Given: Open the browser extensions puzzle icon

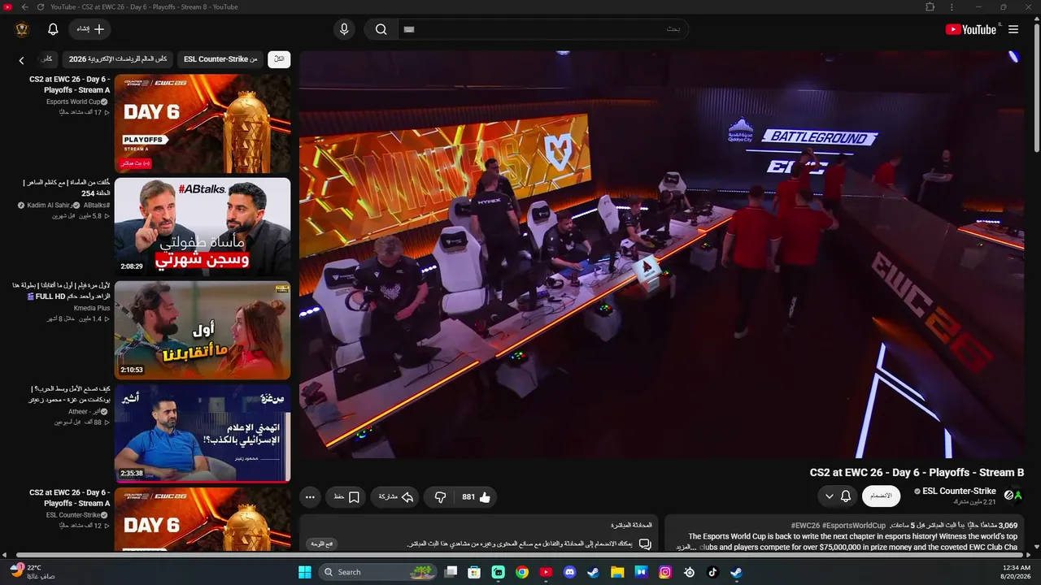Looking at the screenshot, I should pyautogui.click(x=930, y=7).
